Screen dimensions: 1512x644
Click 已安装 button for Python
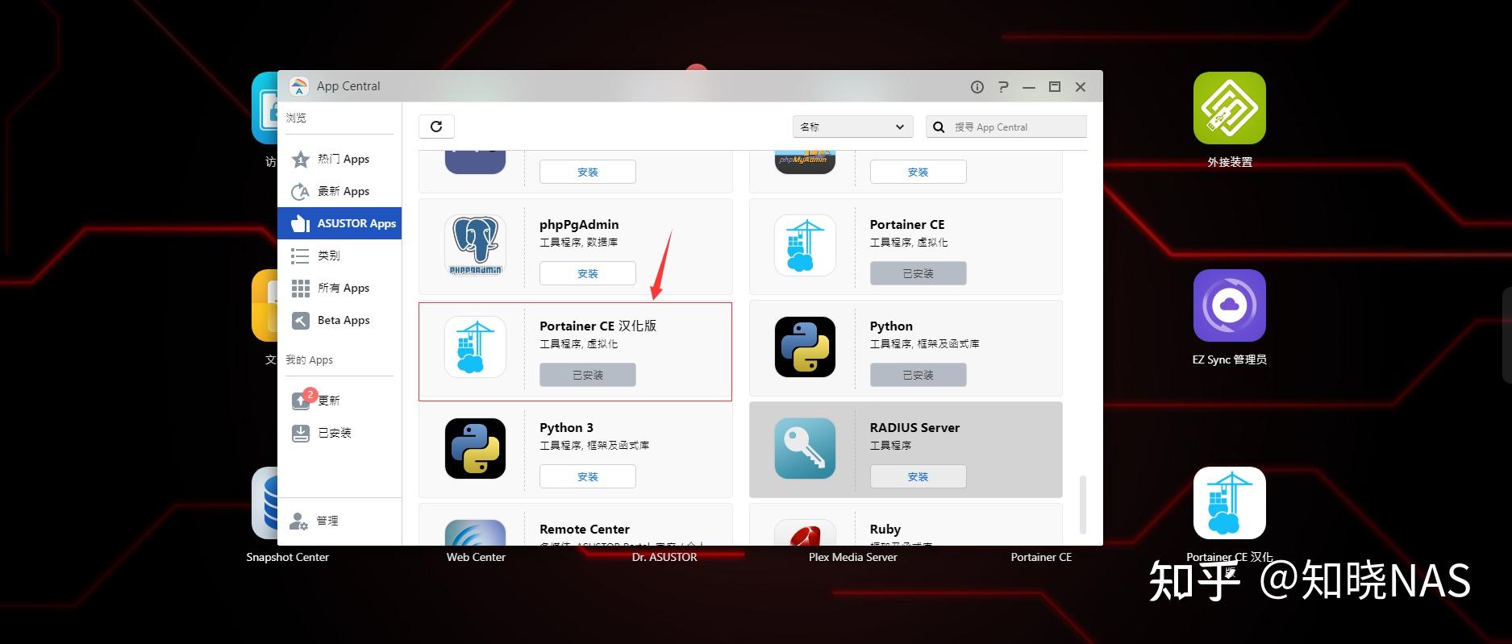tap(918, 375)
